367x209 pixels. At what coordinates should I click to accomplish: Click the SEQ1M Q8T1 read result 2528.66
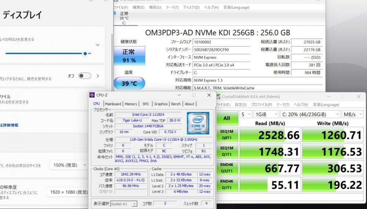tap(270, 135)
